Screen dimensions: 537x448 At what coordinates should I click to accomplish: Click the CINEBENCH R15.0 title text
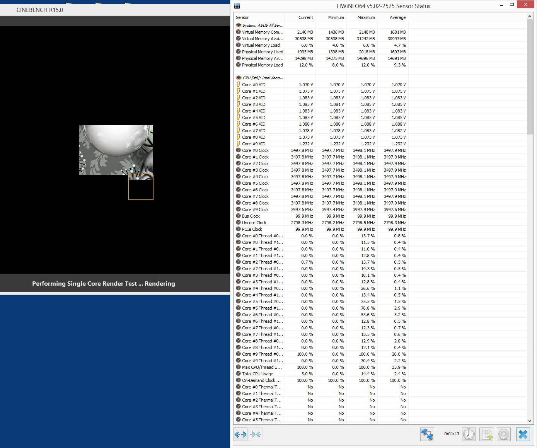point(40,10)
